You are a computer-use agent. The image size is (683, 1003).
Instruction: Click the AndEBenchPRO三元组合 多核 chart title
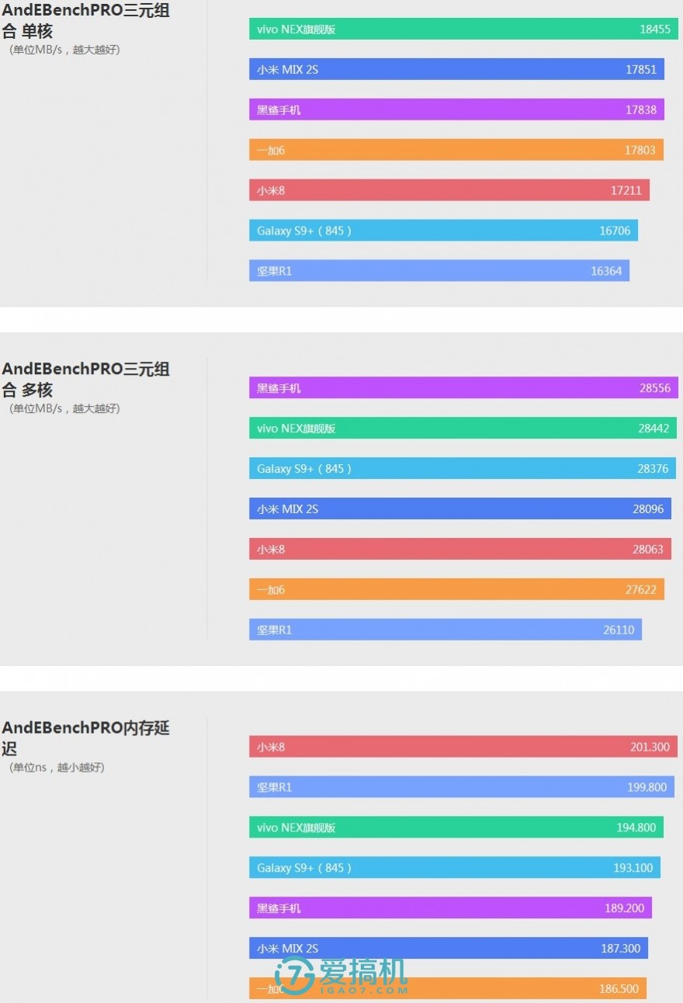point(85,379)
